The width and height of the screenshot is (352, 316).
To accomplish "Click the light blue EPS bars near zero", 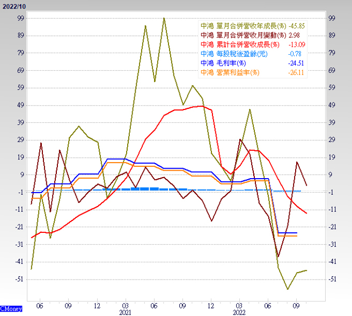I will (x=153, y=189).
